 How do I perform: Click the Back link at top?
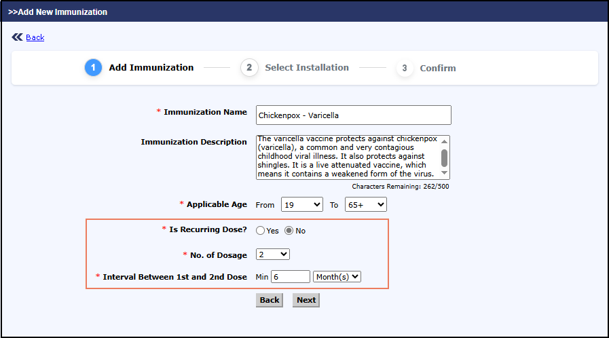[x=35, y=37]
